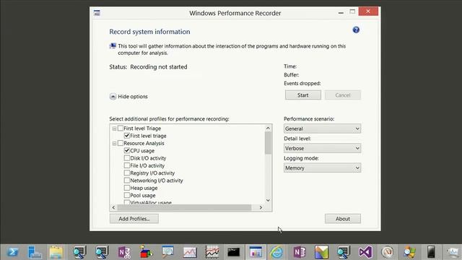Open the help question mark icon
The image size is (462, 260).
(356, 30)
